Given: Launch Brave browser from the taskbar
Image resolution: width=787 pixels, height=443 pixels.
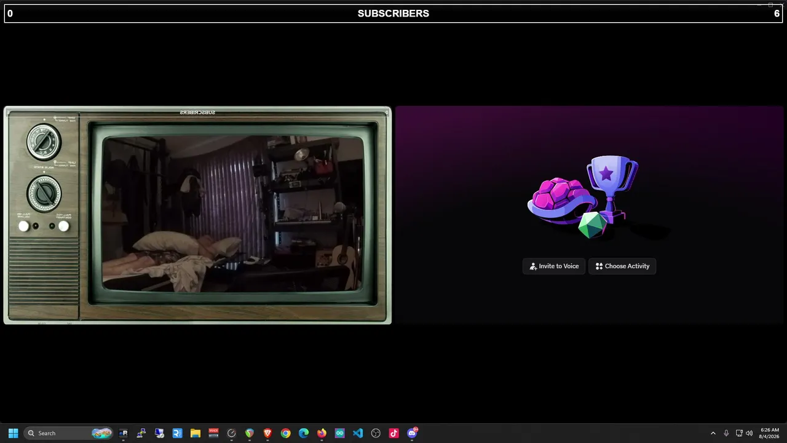Looking at the screenshot, I should click(267, 433).
